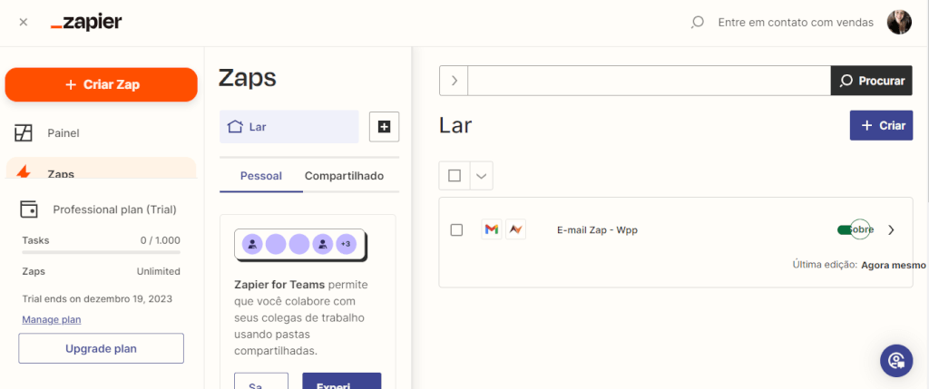Viewport: 929px width, 389px height.
Task: Toggle the E-mail Zap - Wpp on/off switch
Action: click(x=854, y=229)
